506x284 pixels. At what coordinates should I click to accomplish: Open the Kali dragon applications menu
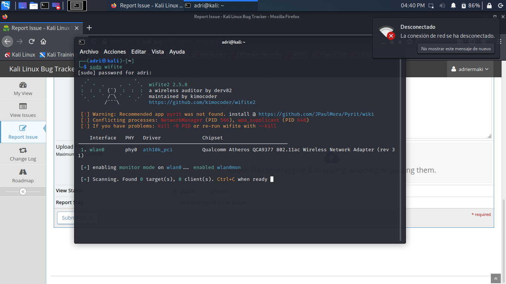pos(6,6)
